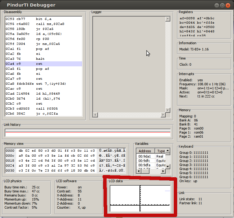
Task: Click the Logger horizontal scrollbar left arrow
Action: click(95, 115)
